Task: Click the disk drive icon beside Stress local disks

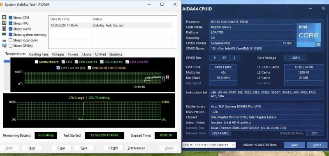Action: point(4,40)
